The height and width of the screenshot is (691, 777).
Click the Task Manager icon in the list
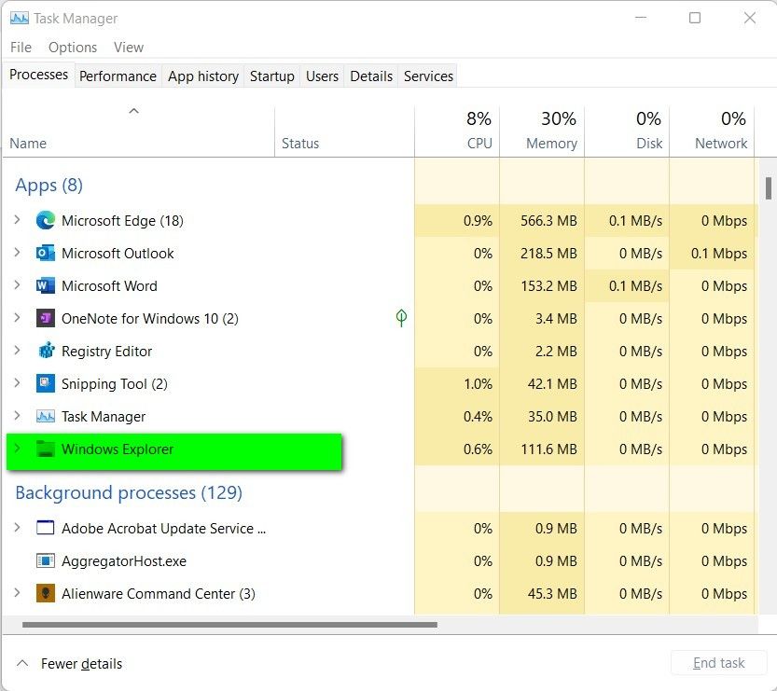click(x=47, y=417)
